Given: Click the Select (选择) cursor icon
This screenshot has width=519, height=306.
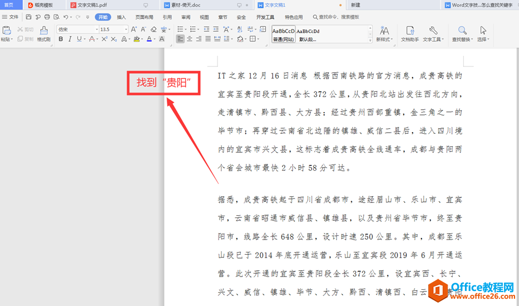Looking at the screenshot, I should point(483,31).
